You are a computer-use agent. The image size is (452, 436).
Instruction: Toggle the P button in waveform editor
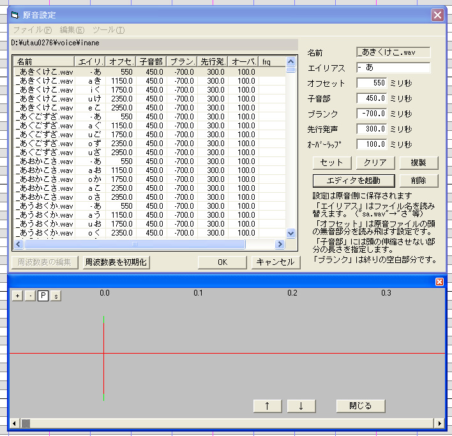43,296
